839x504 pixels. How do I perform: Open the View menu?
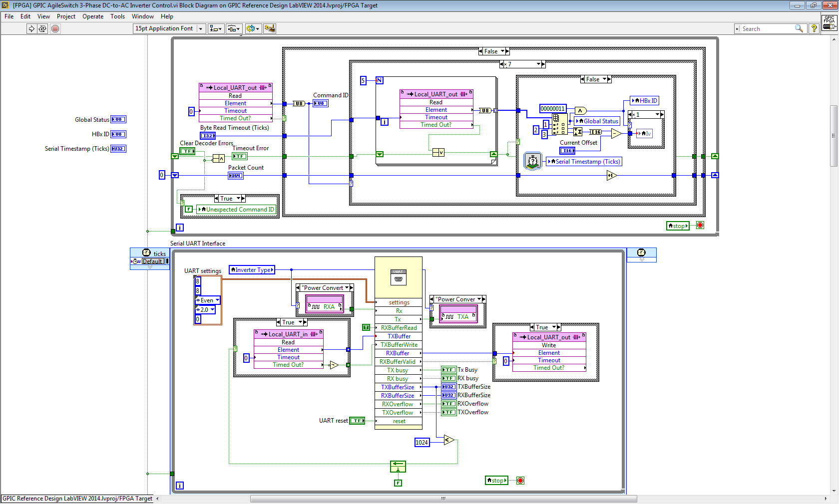pyautogui.click(x=43, y=16)
